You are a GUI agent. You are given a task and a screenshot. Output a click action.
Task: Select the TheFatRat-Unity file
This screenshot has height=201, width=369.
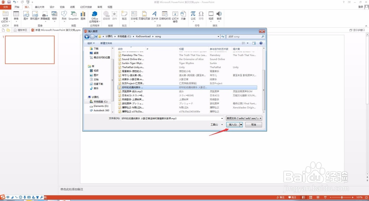(133, 67)
